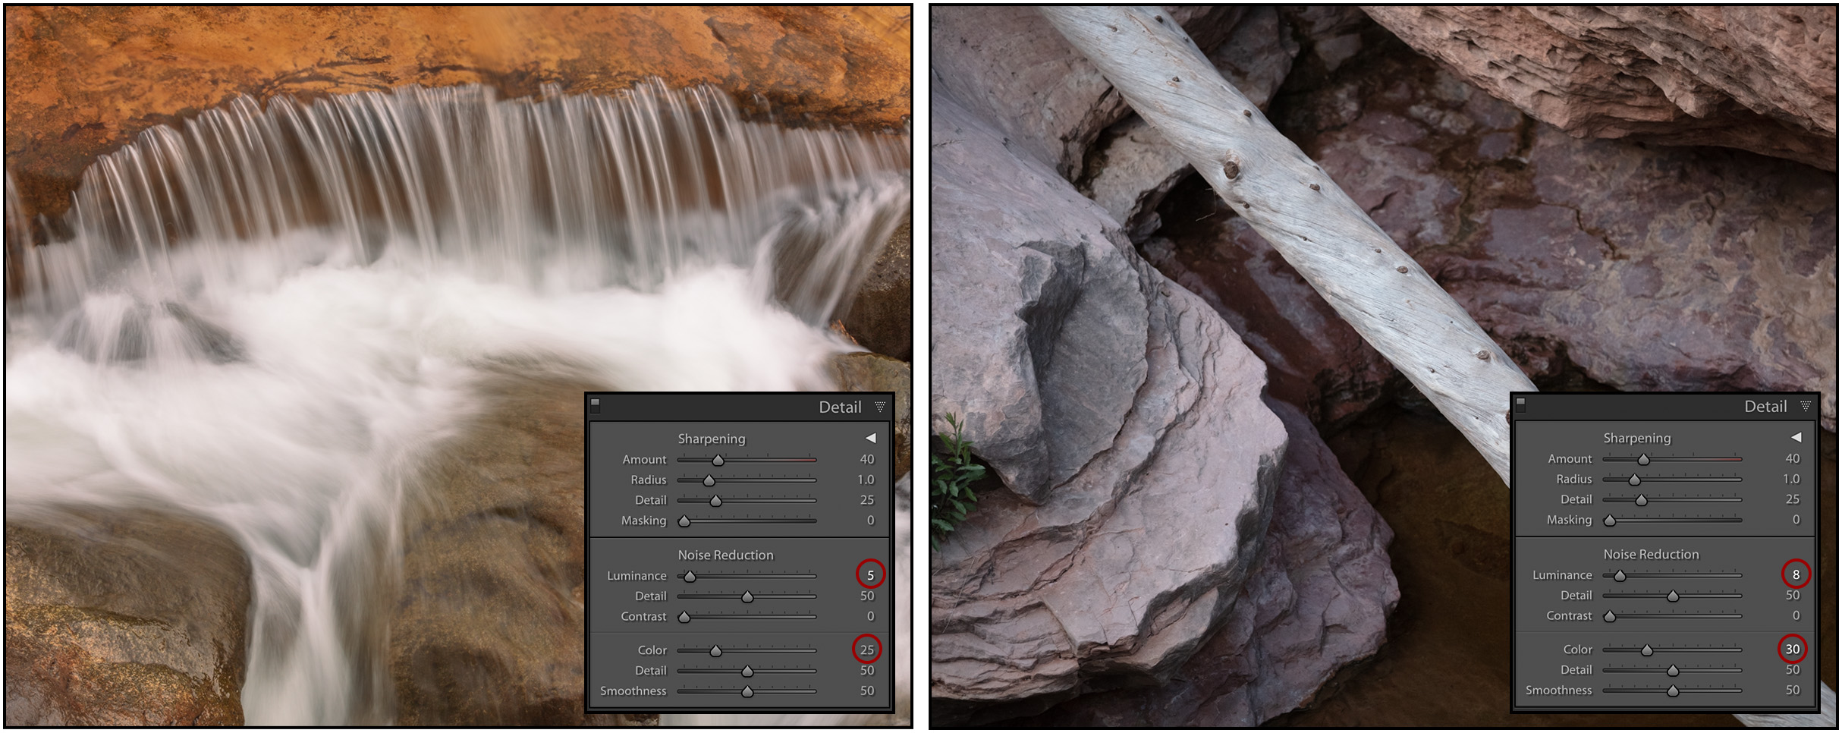1842x733 pixels.
Task: Click the Color Detail slider handle in the waterfall panel
Action: tap(747, 672)
